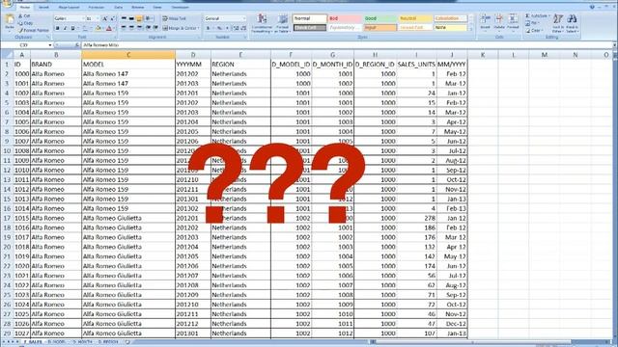This screenshot has width=618, height=347.
Task: Click the Copy command
Action: [x=26, y=23]
